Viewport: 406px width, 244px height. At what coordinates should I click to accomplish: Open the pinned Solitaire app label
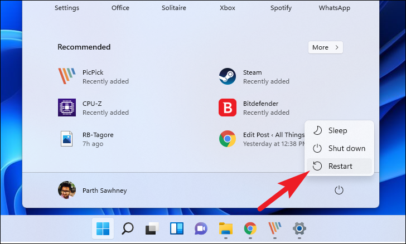(174, 8)
